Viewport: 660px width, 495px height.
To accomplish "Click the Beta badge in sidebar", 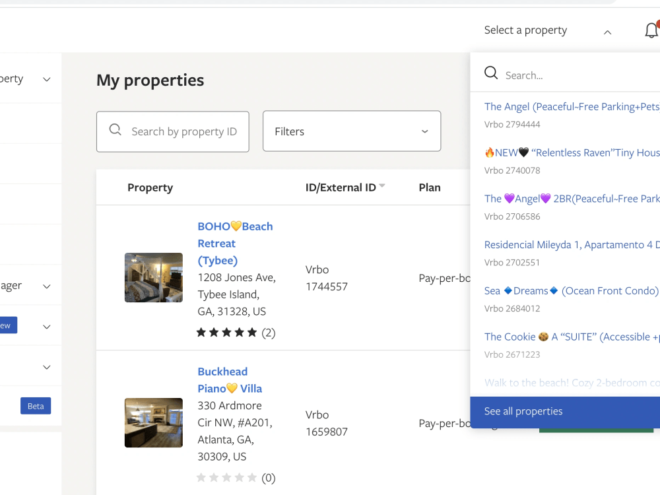I will 36,406.
